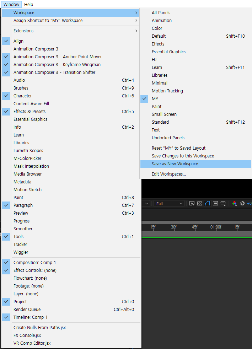Image resolution: width=252 pixels, height=349 pixels.
Task: Open the Animation Composer 3 panel
Action: 71,49
